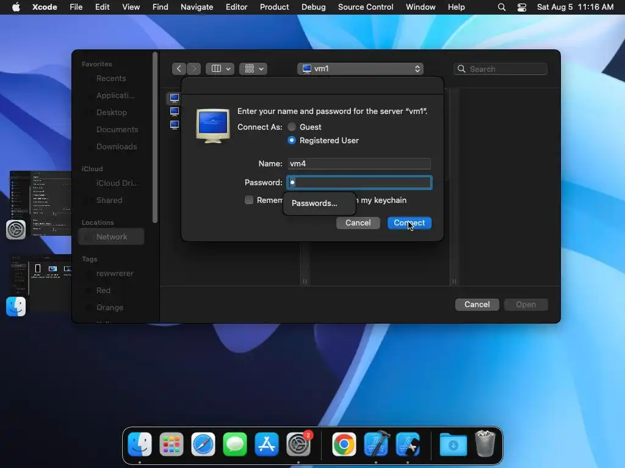Screen dimensions: 625x468
Task: Click the date and time in menu bar
Action: coord(575,7)
